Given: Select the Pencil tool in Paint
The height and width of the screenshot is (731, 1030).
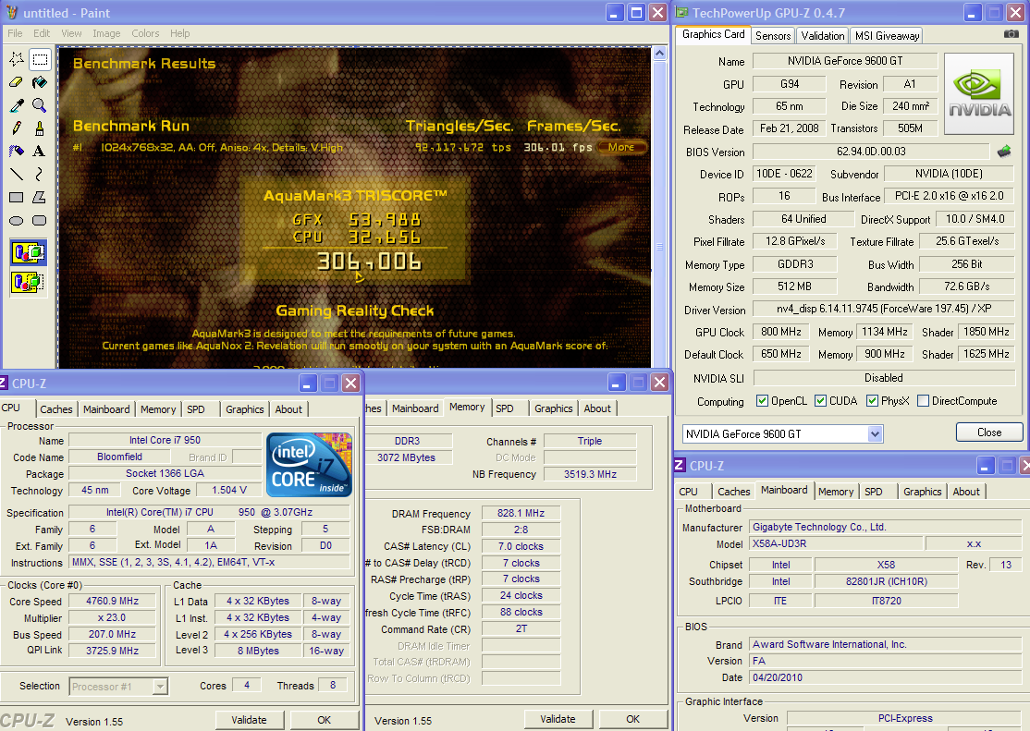Looking at the screenshot, I should tap(17, 128).
